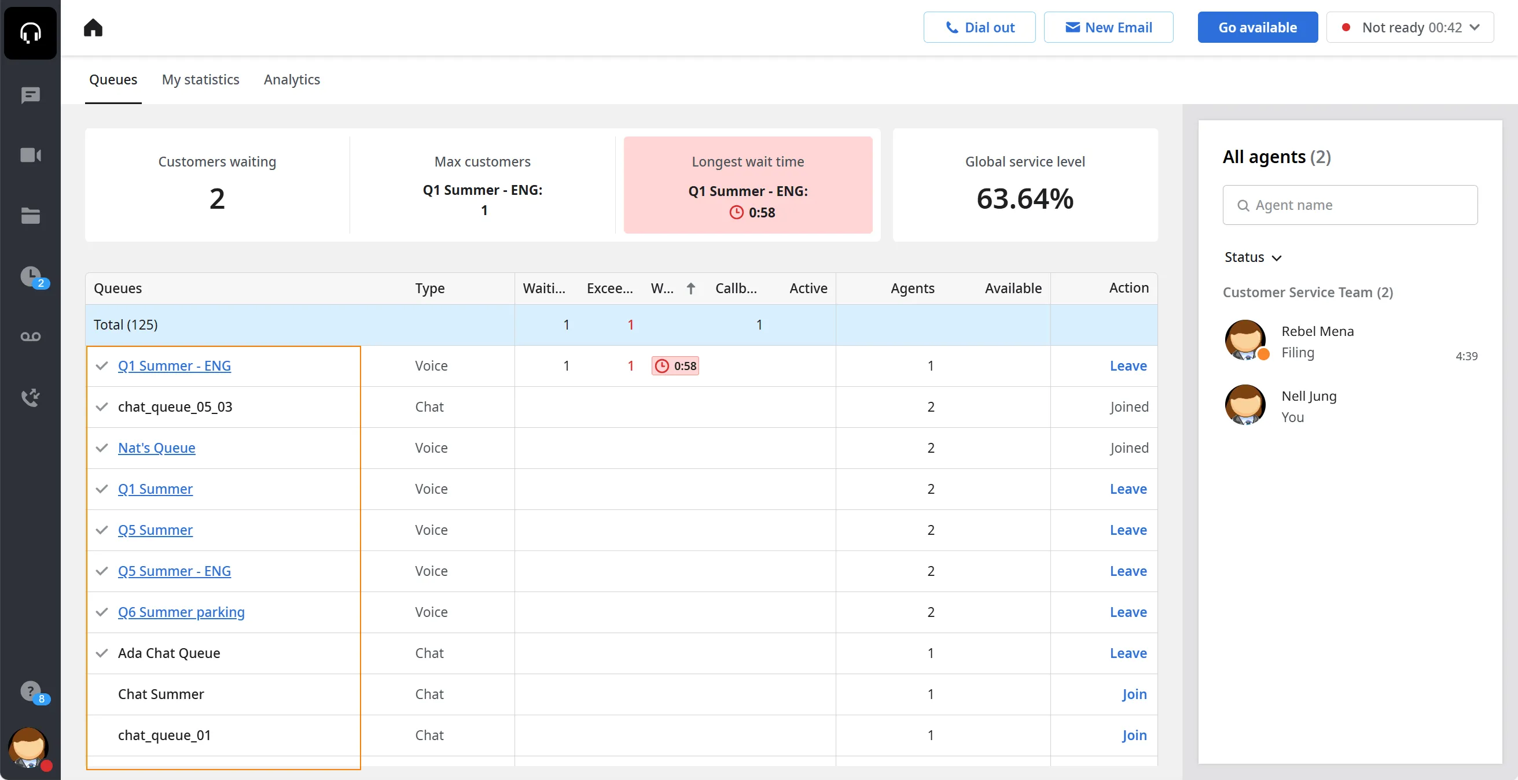Toggle checkmark for Ada Chat Queue
The height and width of the screenshot is (780, 1518).
coord(102,653)
